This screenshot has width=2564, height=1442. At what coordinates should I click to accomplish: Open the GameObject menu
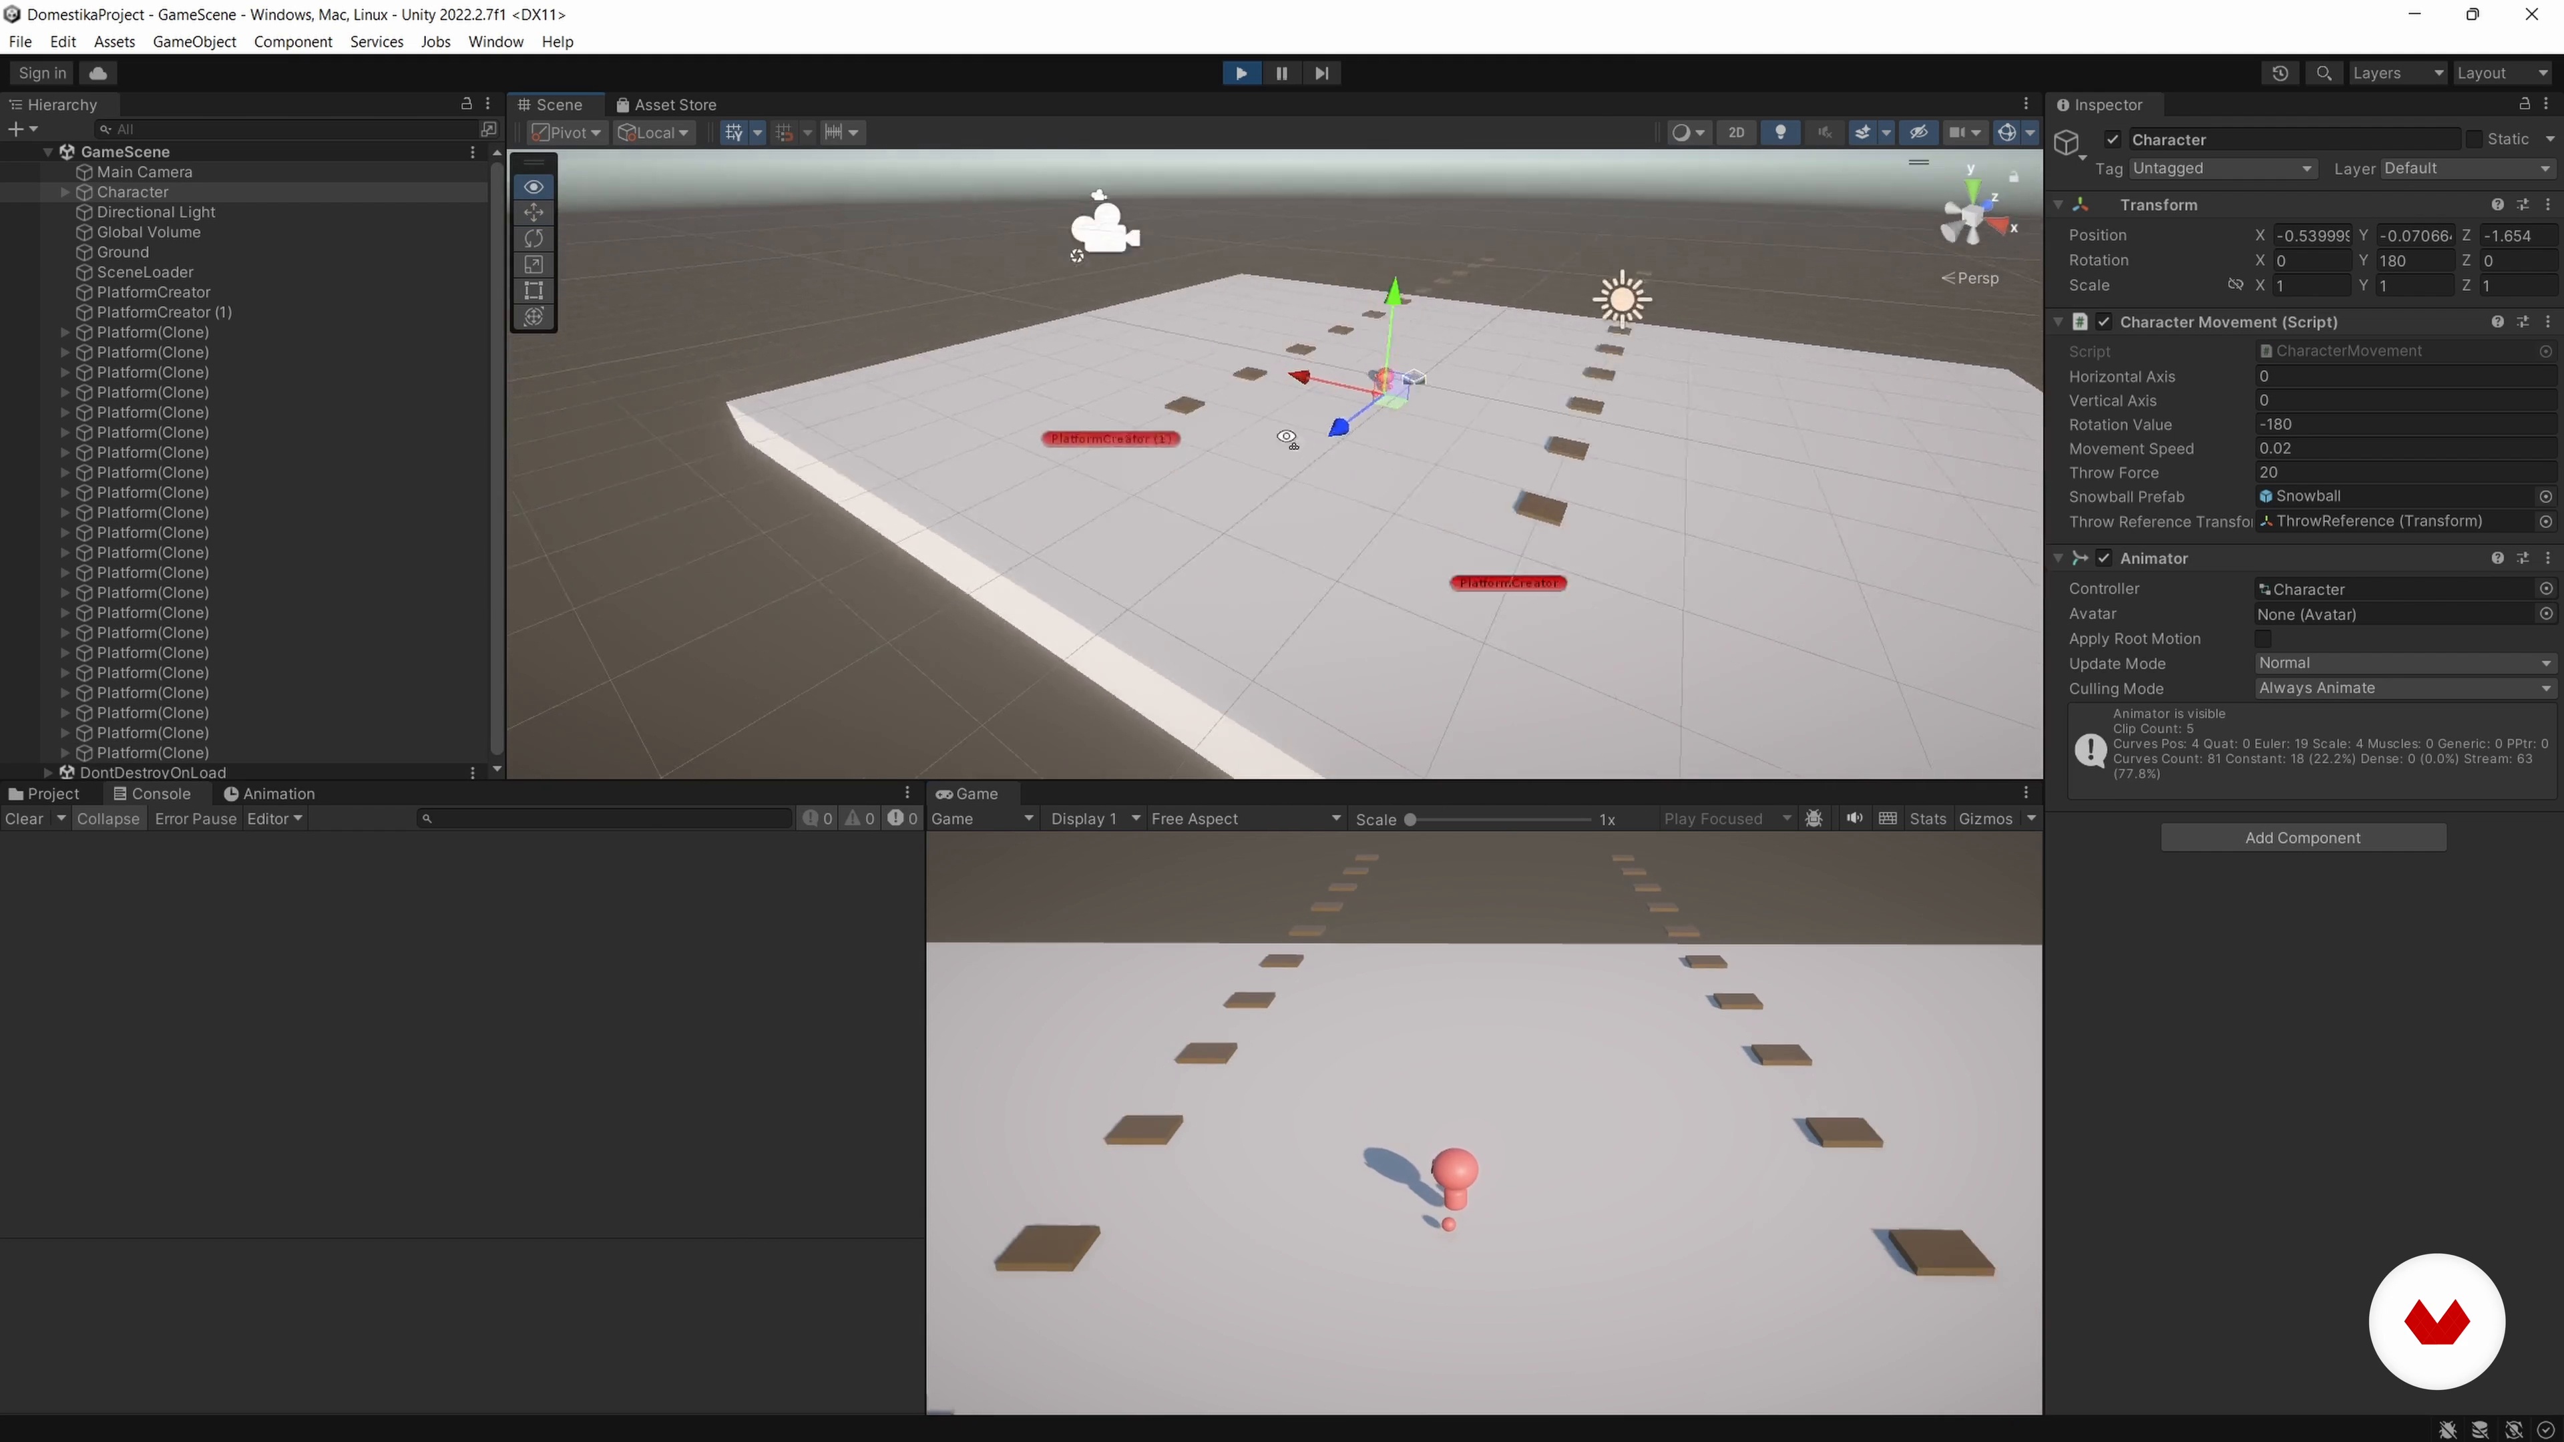194,42
